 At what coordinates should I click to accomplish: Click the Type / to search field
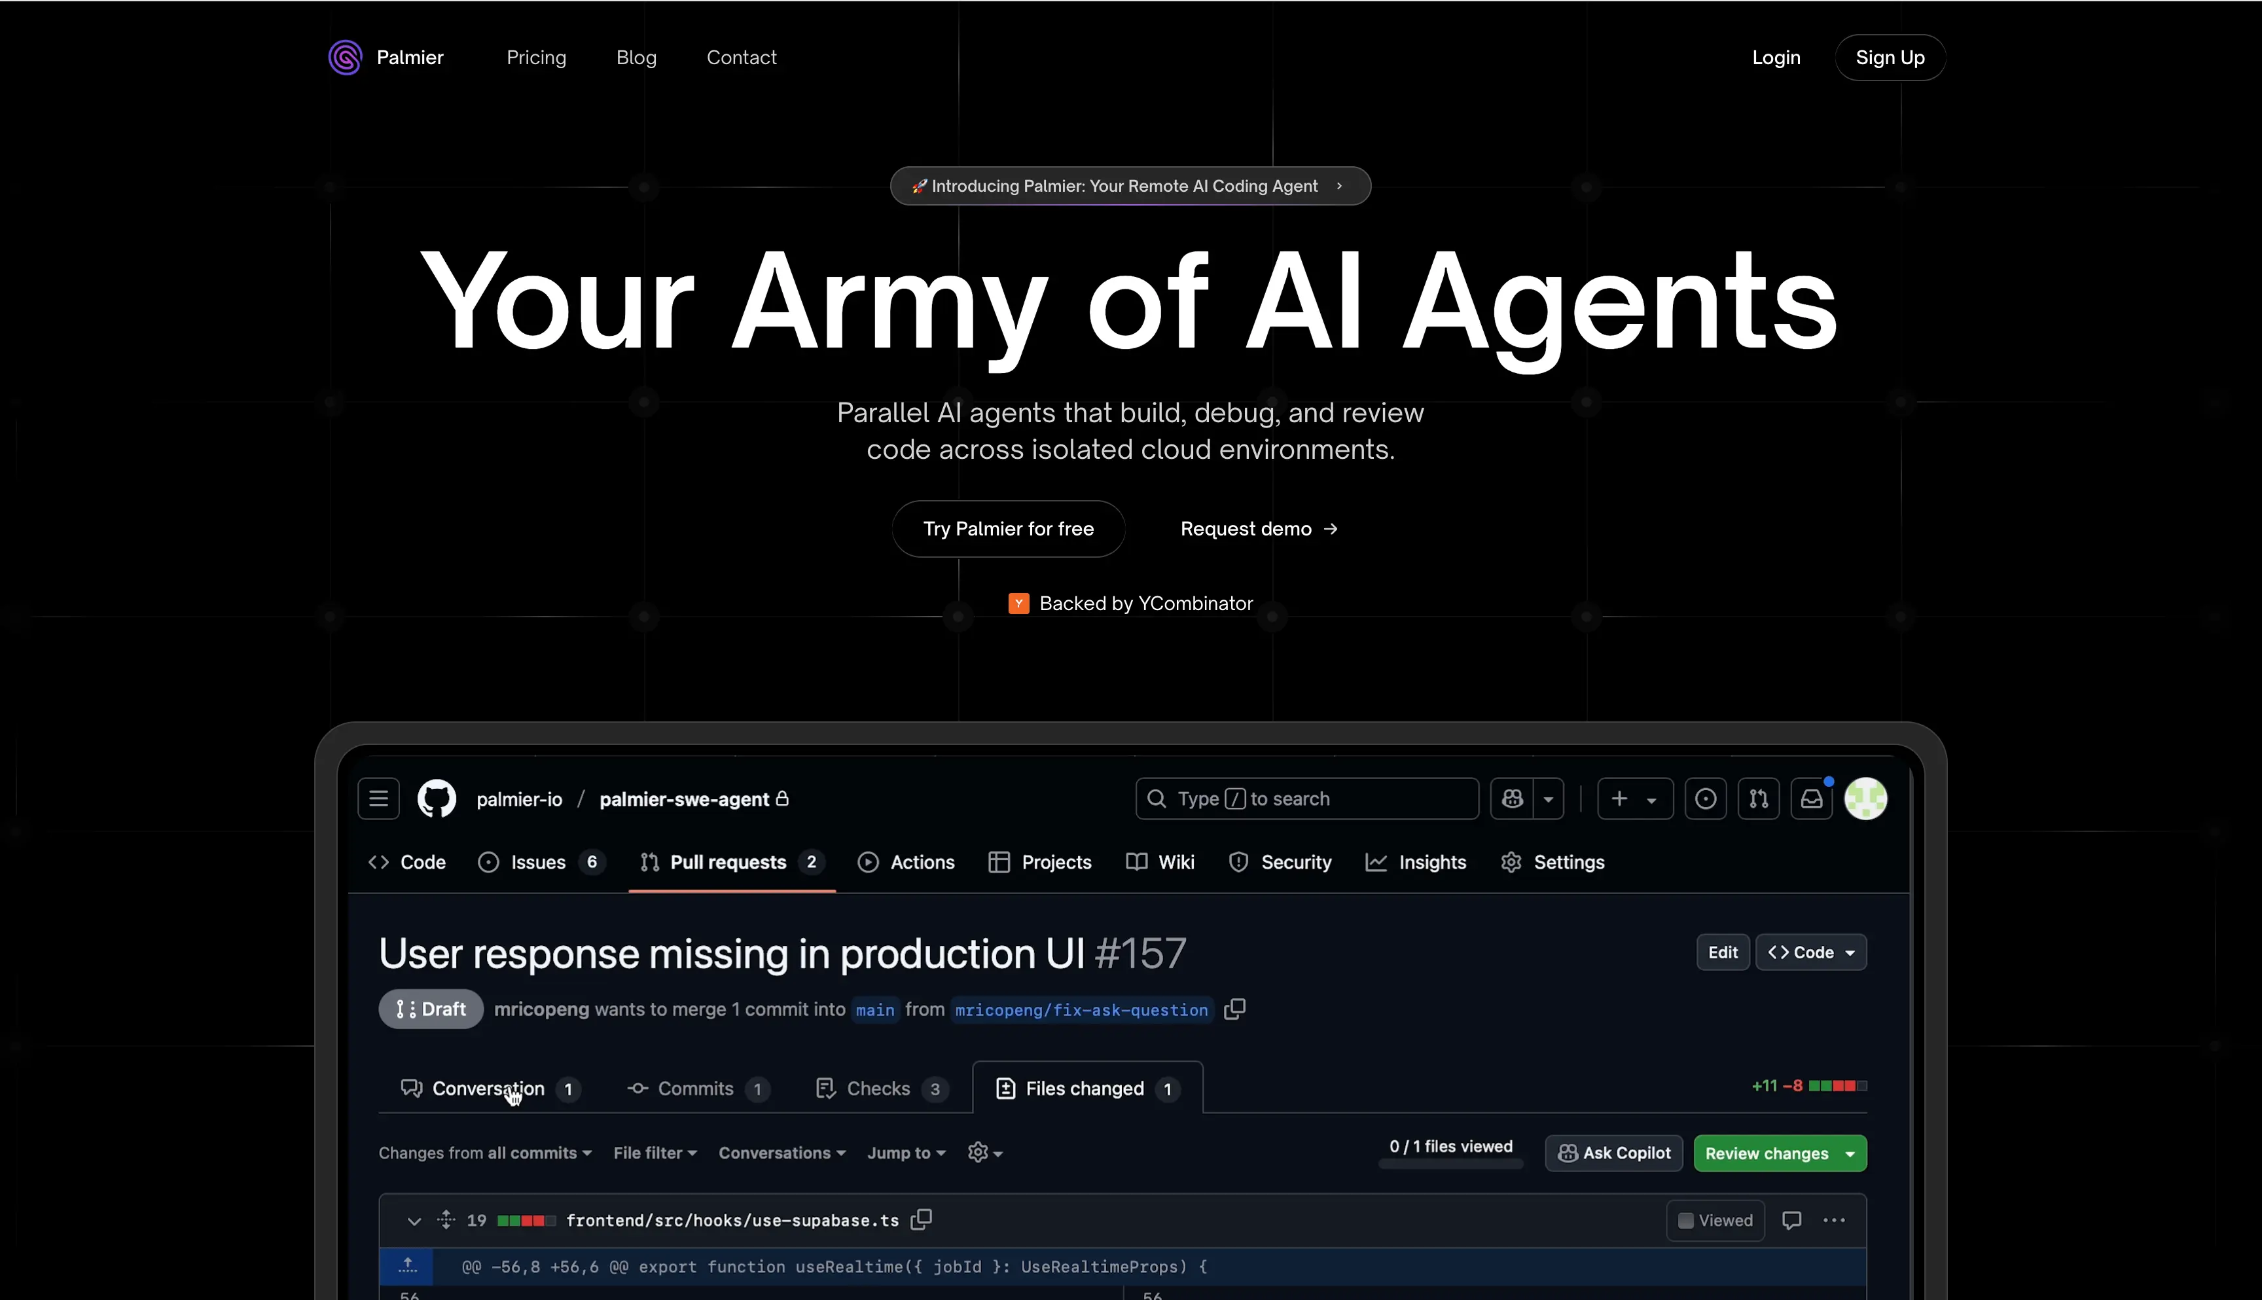tap(1306, 798)
